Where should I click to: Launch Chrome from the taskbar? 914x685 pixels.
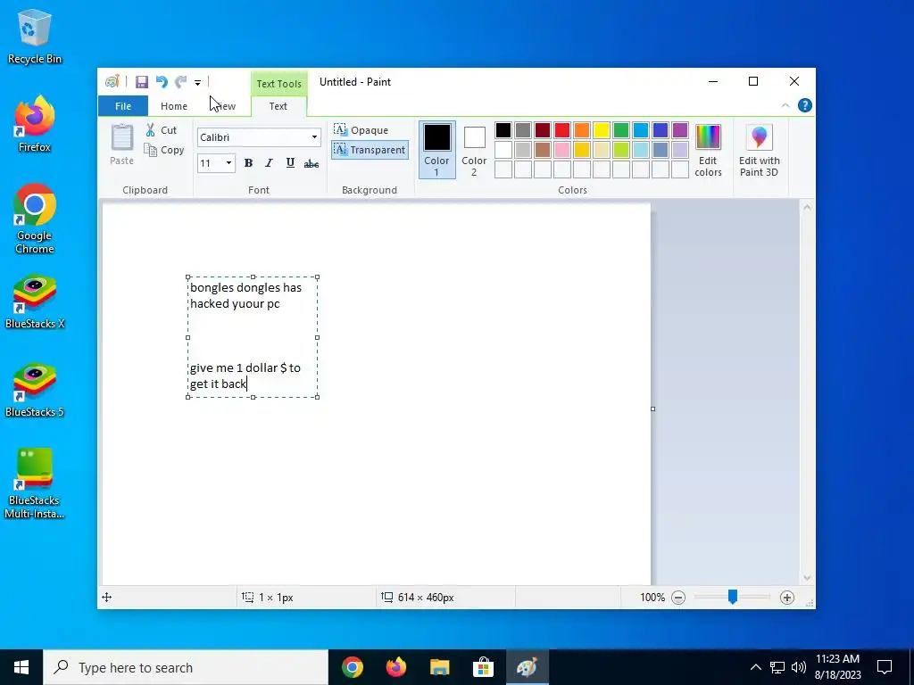(x=352, y=667)
